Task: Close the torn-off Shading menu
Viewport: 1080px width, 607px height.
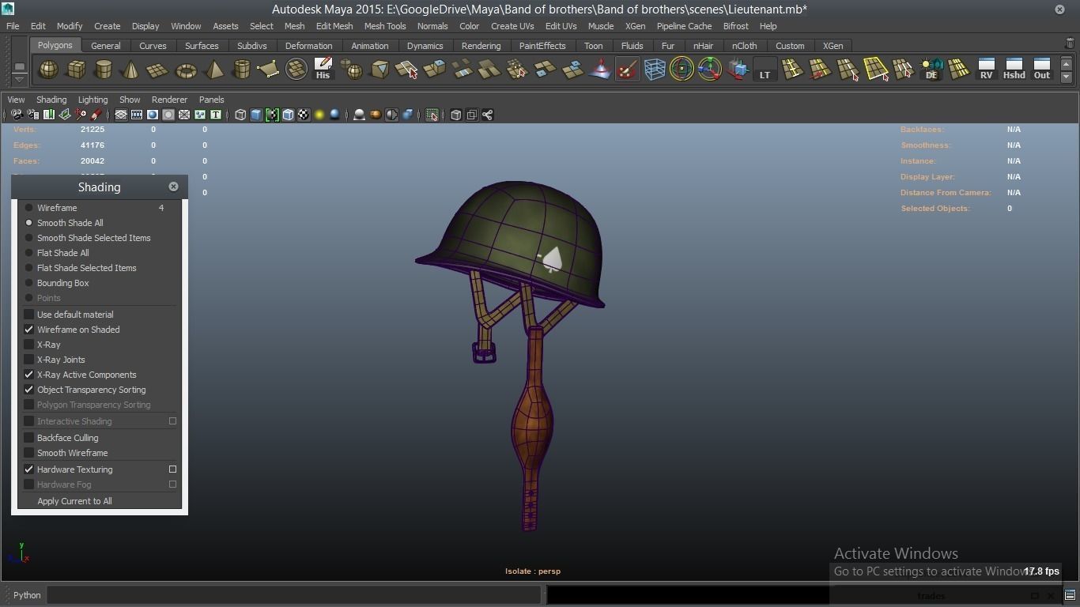Action: [x=173, y=187]
